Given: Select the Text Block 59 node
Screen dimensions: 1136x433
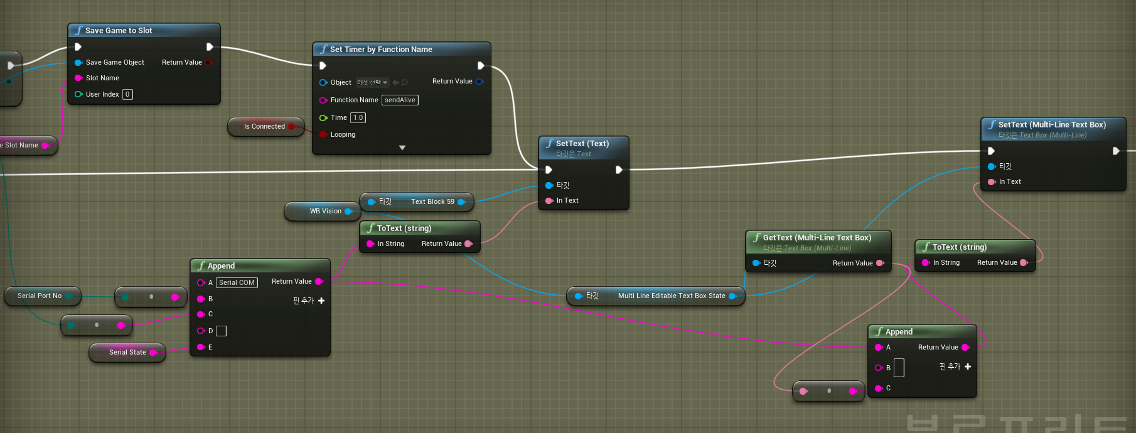Looking at the screenshot, I should (x=417, y=202).
